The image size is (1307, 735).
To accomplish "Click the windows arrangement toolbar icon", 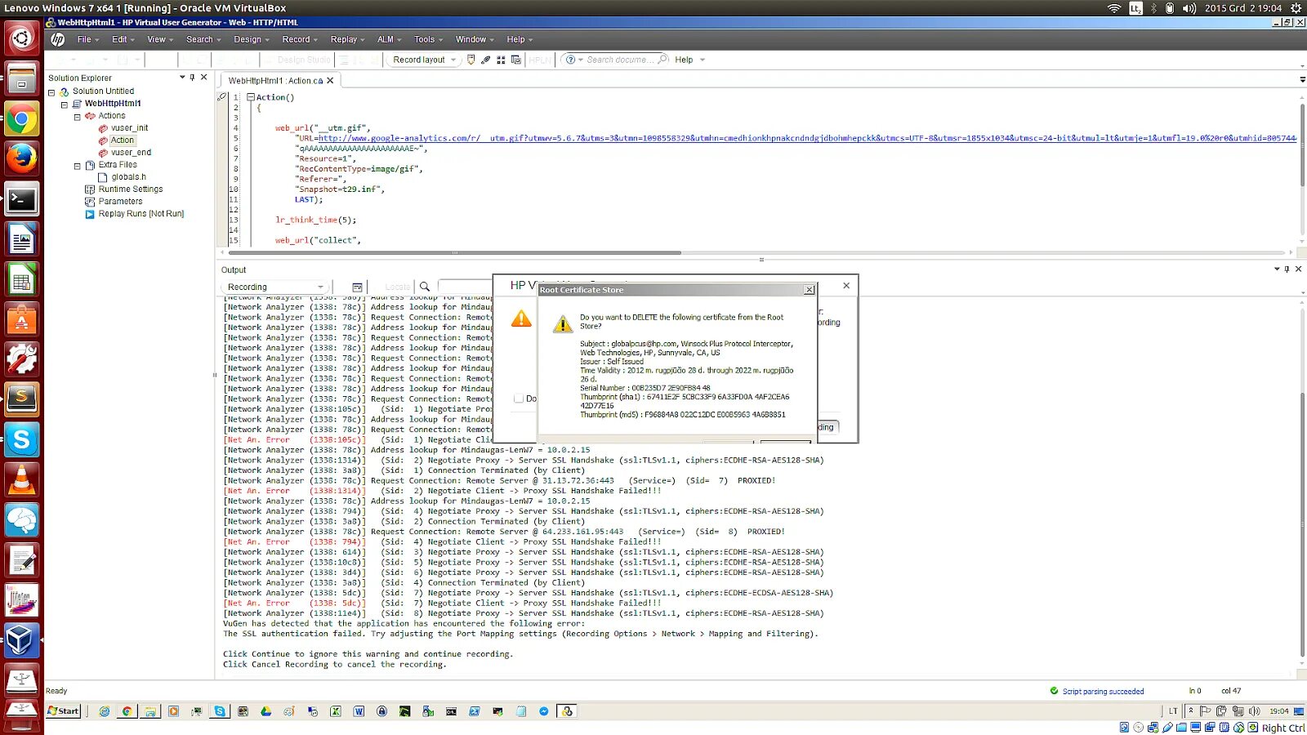I will [x=515, y=60].
